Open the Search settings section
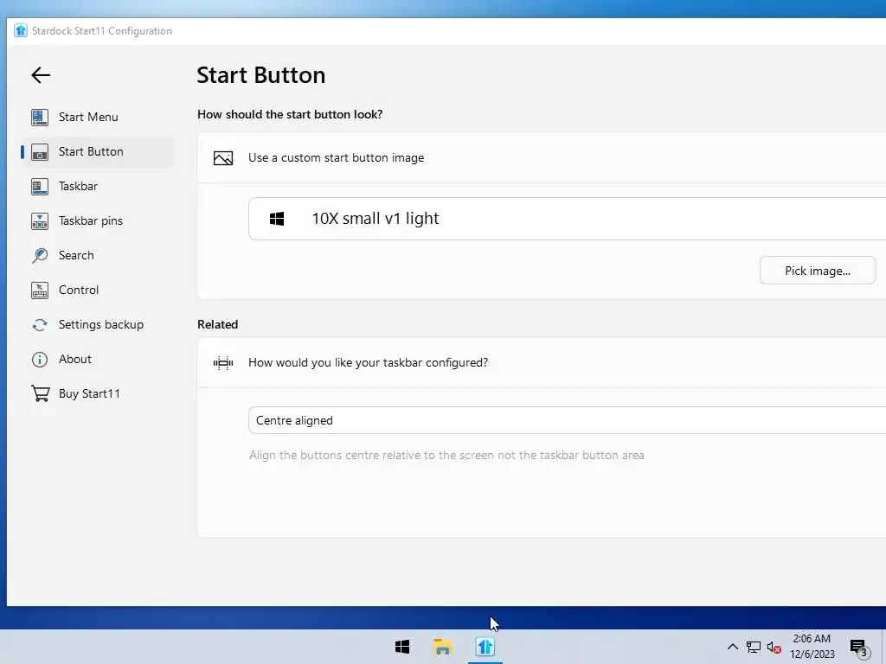 pyautogui.click(x=97, y=255)
